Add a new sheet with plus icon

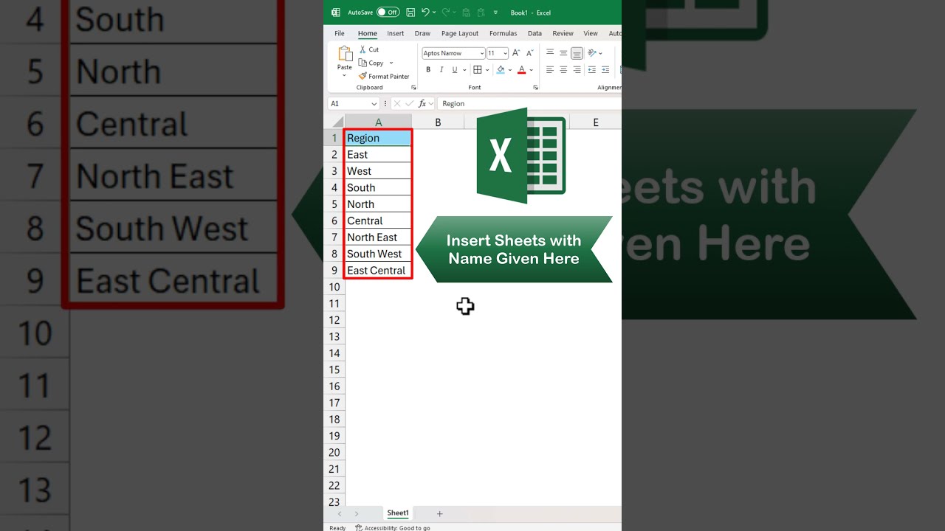tap(440, 513)
